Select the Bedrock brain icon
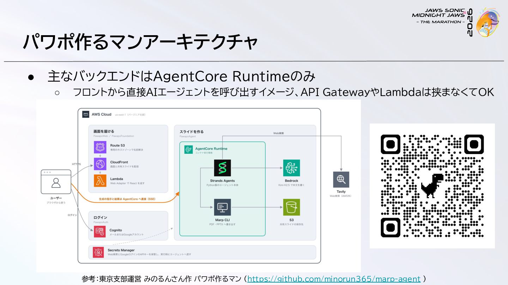This screenshot has width=508, height=285. tap(291, 168)
